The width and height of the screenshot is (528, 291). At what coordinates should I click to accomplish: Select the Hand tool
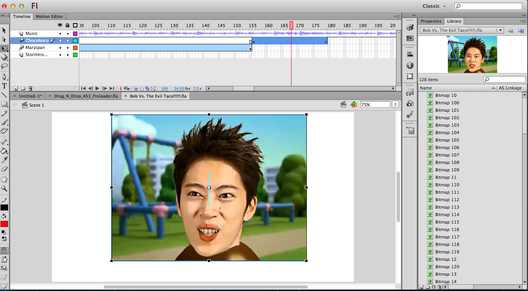tap(4, 180)
